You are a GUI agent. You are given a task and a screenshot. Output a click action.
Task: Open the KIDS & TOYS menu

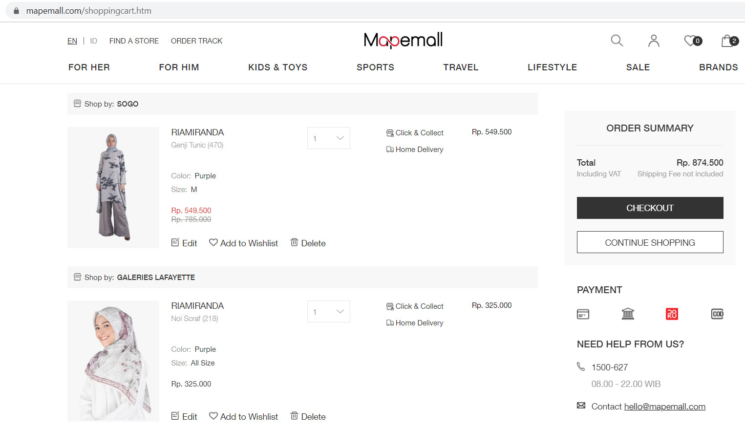point(277,67)
